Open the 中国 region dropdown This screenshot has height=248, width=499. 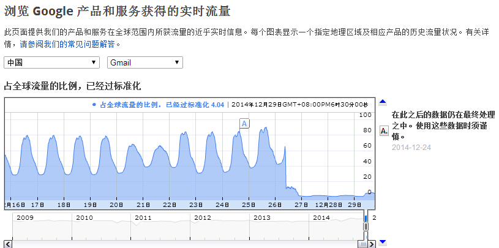pos(51,62)
